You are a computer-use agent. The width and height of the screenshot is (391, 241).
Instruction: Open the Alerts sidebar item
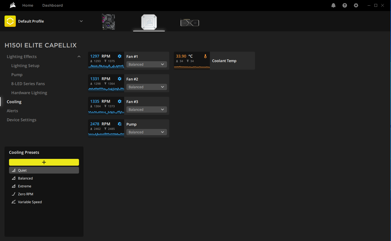tap(12, 111)
